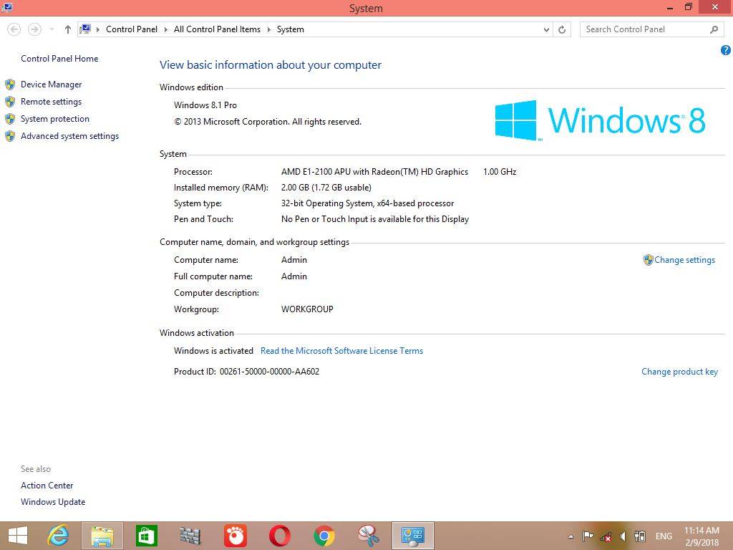Click the shield icon beside Device Manager

pyautogui.click(x=10, y=85)
